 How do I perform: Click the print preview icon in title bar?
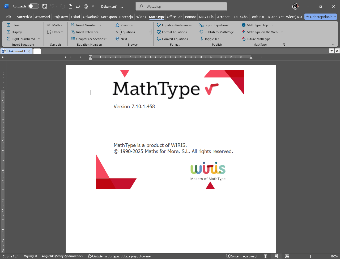[86, 6]
